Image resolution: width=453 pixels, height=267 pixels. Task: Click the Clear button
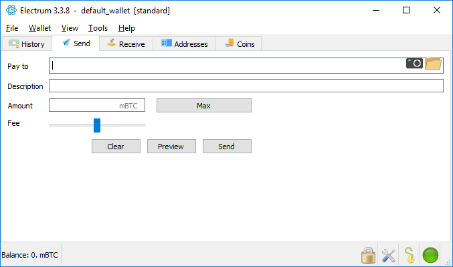pos(116,146)
